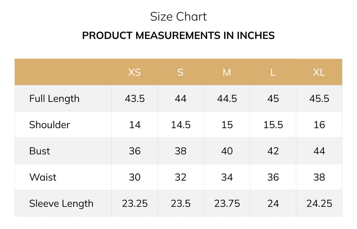This screenshot has width=357, height=229.
Task: Select the XS column header
Action: [135, 72]
